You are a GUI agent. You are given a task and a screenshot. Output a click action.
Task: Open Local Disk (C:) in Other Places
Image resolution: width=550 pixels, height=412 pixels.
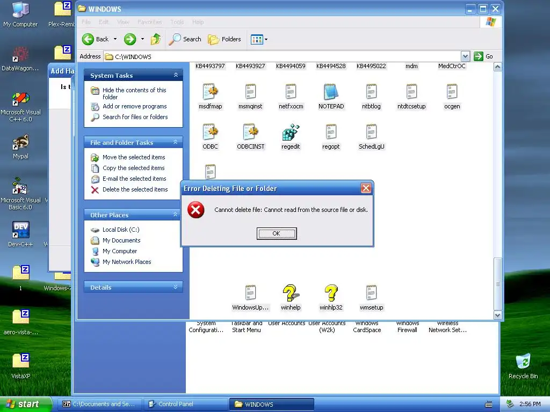tap(121, 230)
